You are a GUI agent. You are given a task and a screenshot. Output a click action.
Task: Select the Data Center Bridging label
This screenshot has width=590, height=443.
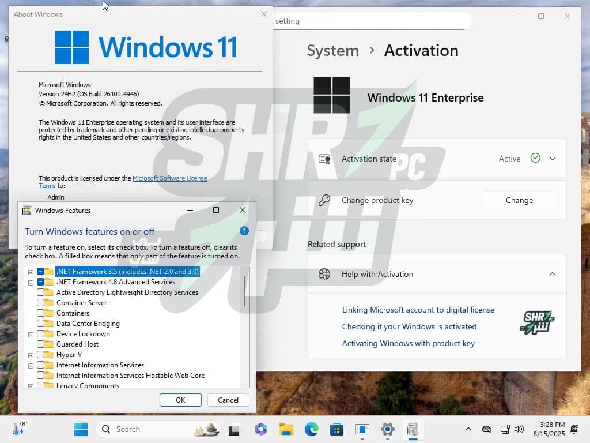(x=88, y=323)
